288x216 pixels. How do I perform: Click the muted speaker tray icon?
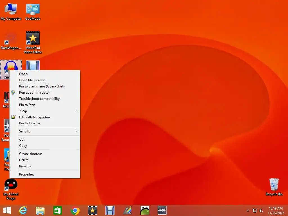click(x=261, y=211)
